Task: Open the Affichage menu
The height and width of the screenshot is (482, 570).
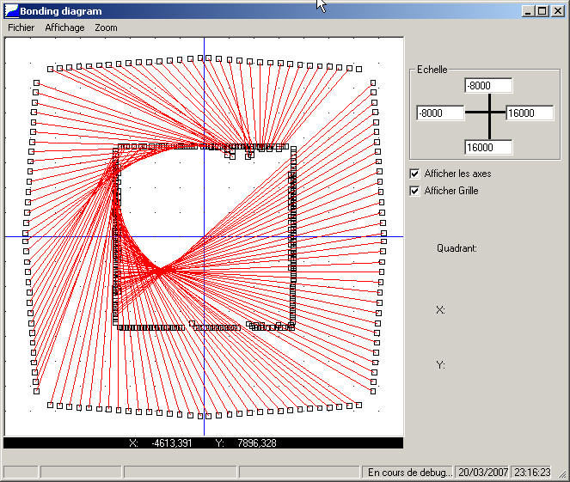Action: coord(64,27)
